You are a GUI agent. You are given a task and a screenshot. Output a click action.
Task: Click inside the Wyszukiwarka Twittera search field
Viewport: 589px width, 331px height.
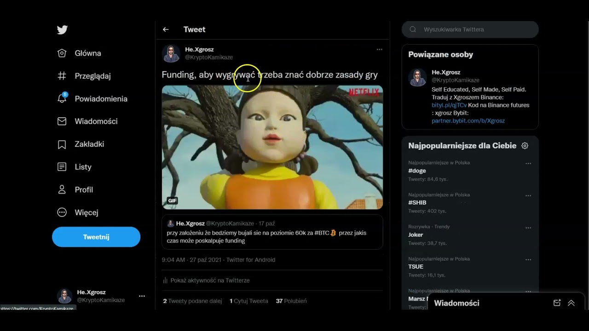[470, 29]
